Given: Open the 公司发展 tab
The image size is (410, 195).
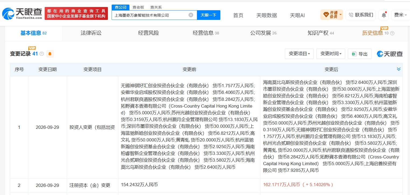Looking at the screenshot, I should click(263, 33).
